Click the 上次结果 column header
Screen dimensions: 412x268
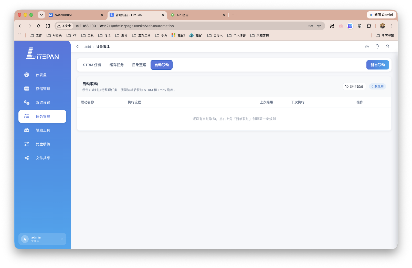[266, 102]
